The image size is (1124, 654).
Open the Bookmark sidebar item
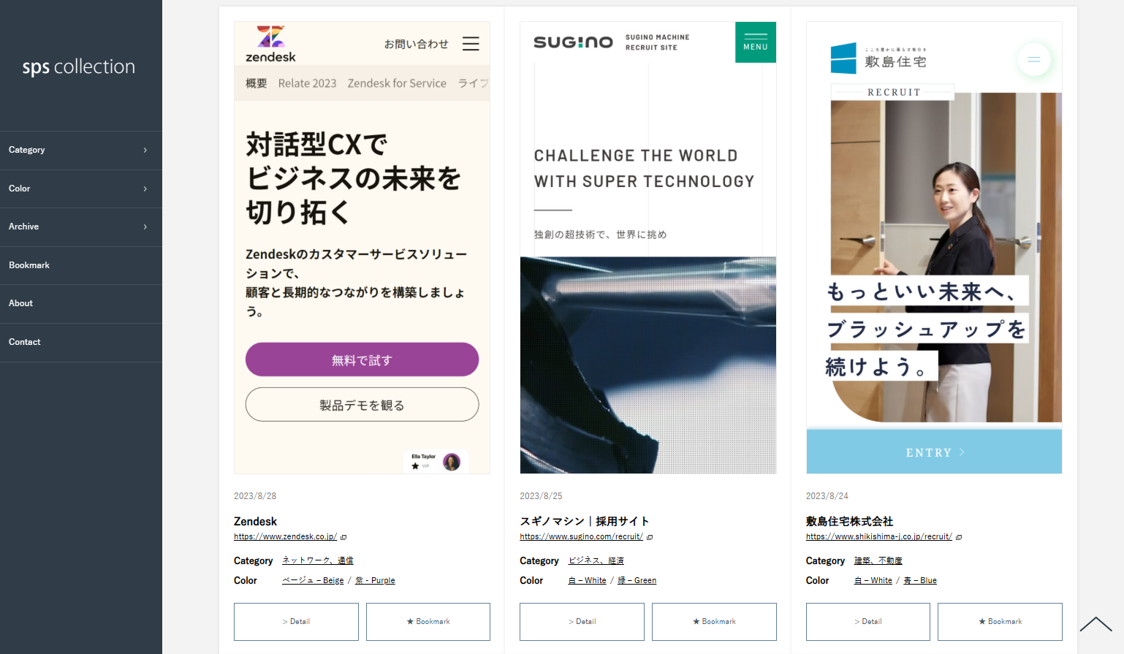81,265
